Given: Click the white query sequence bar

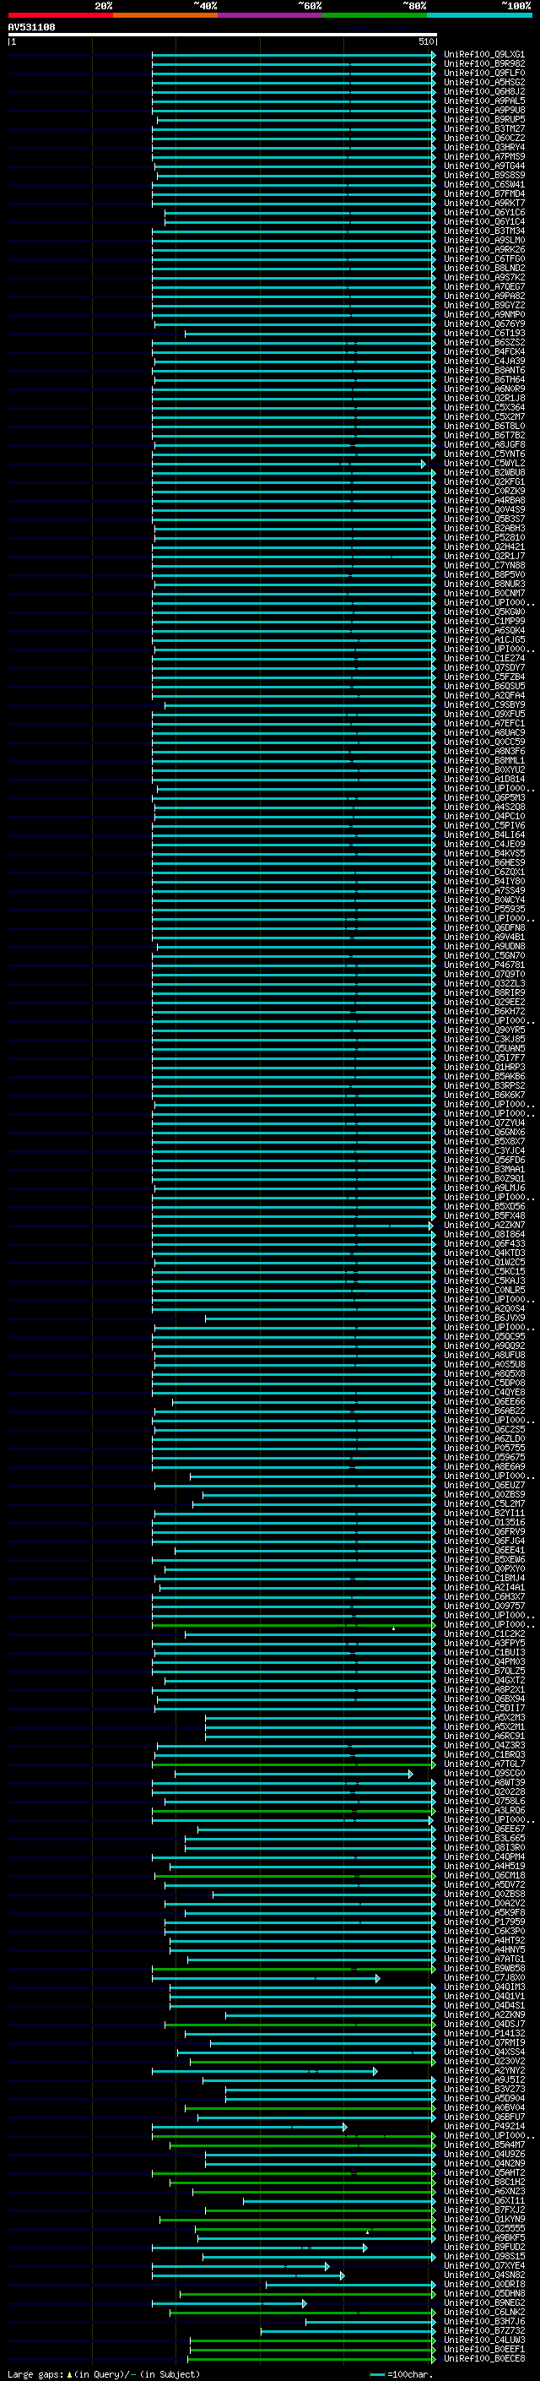Looking at the screenshot, I should tap(223, 34).
